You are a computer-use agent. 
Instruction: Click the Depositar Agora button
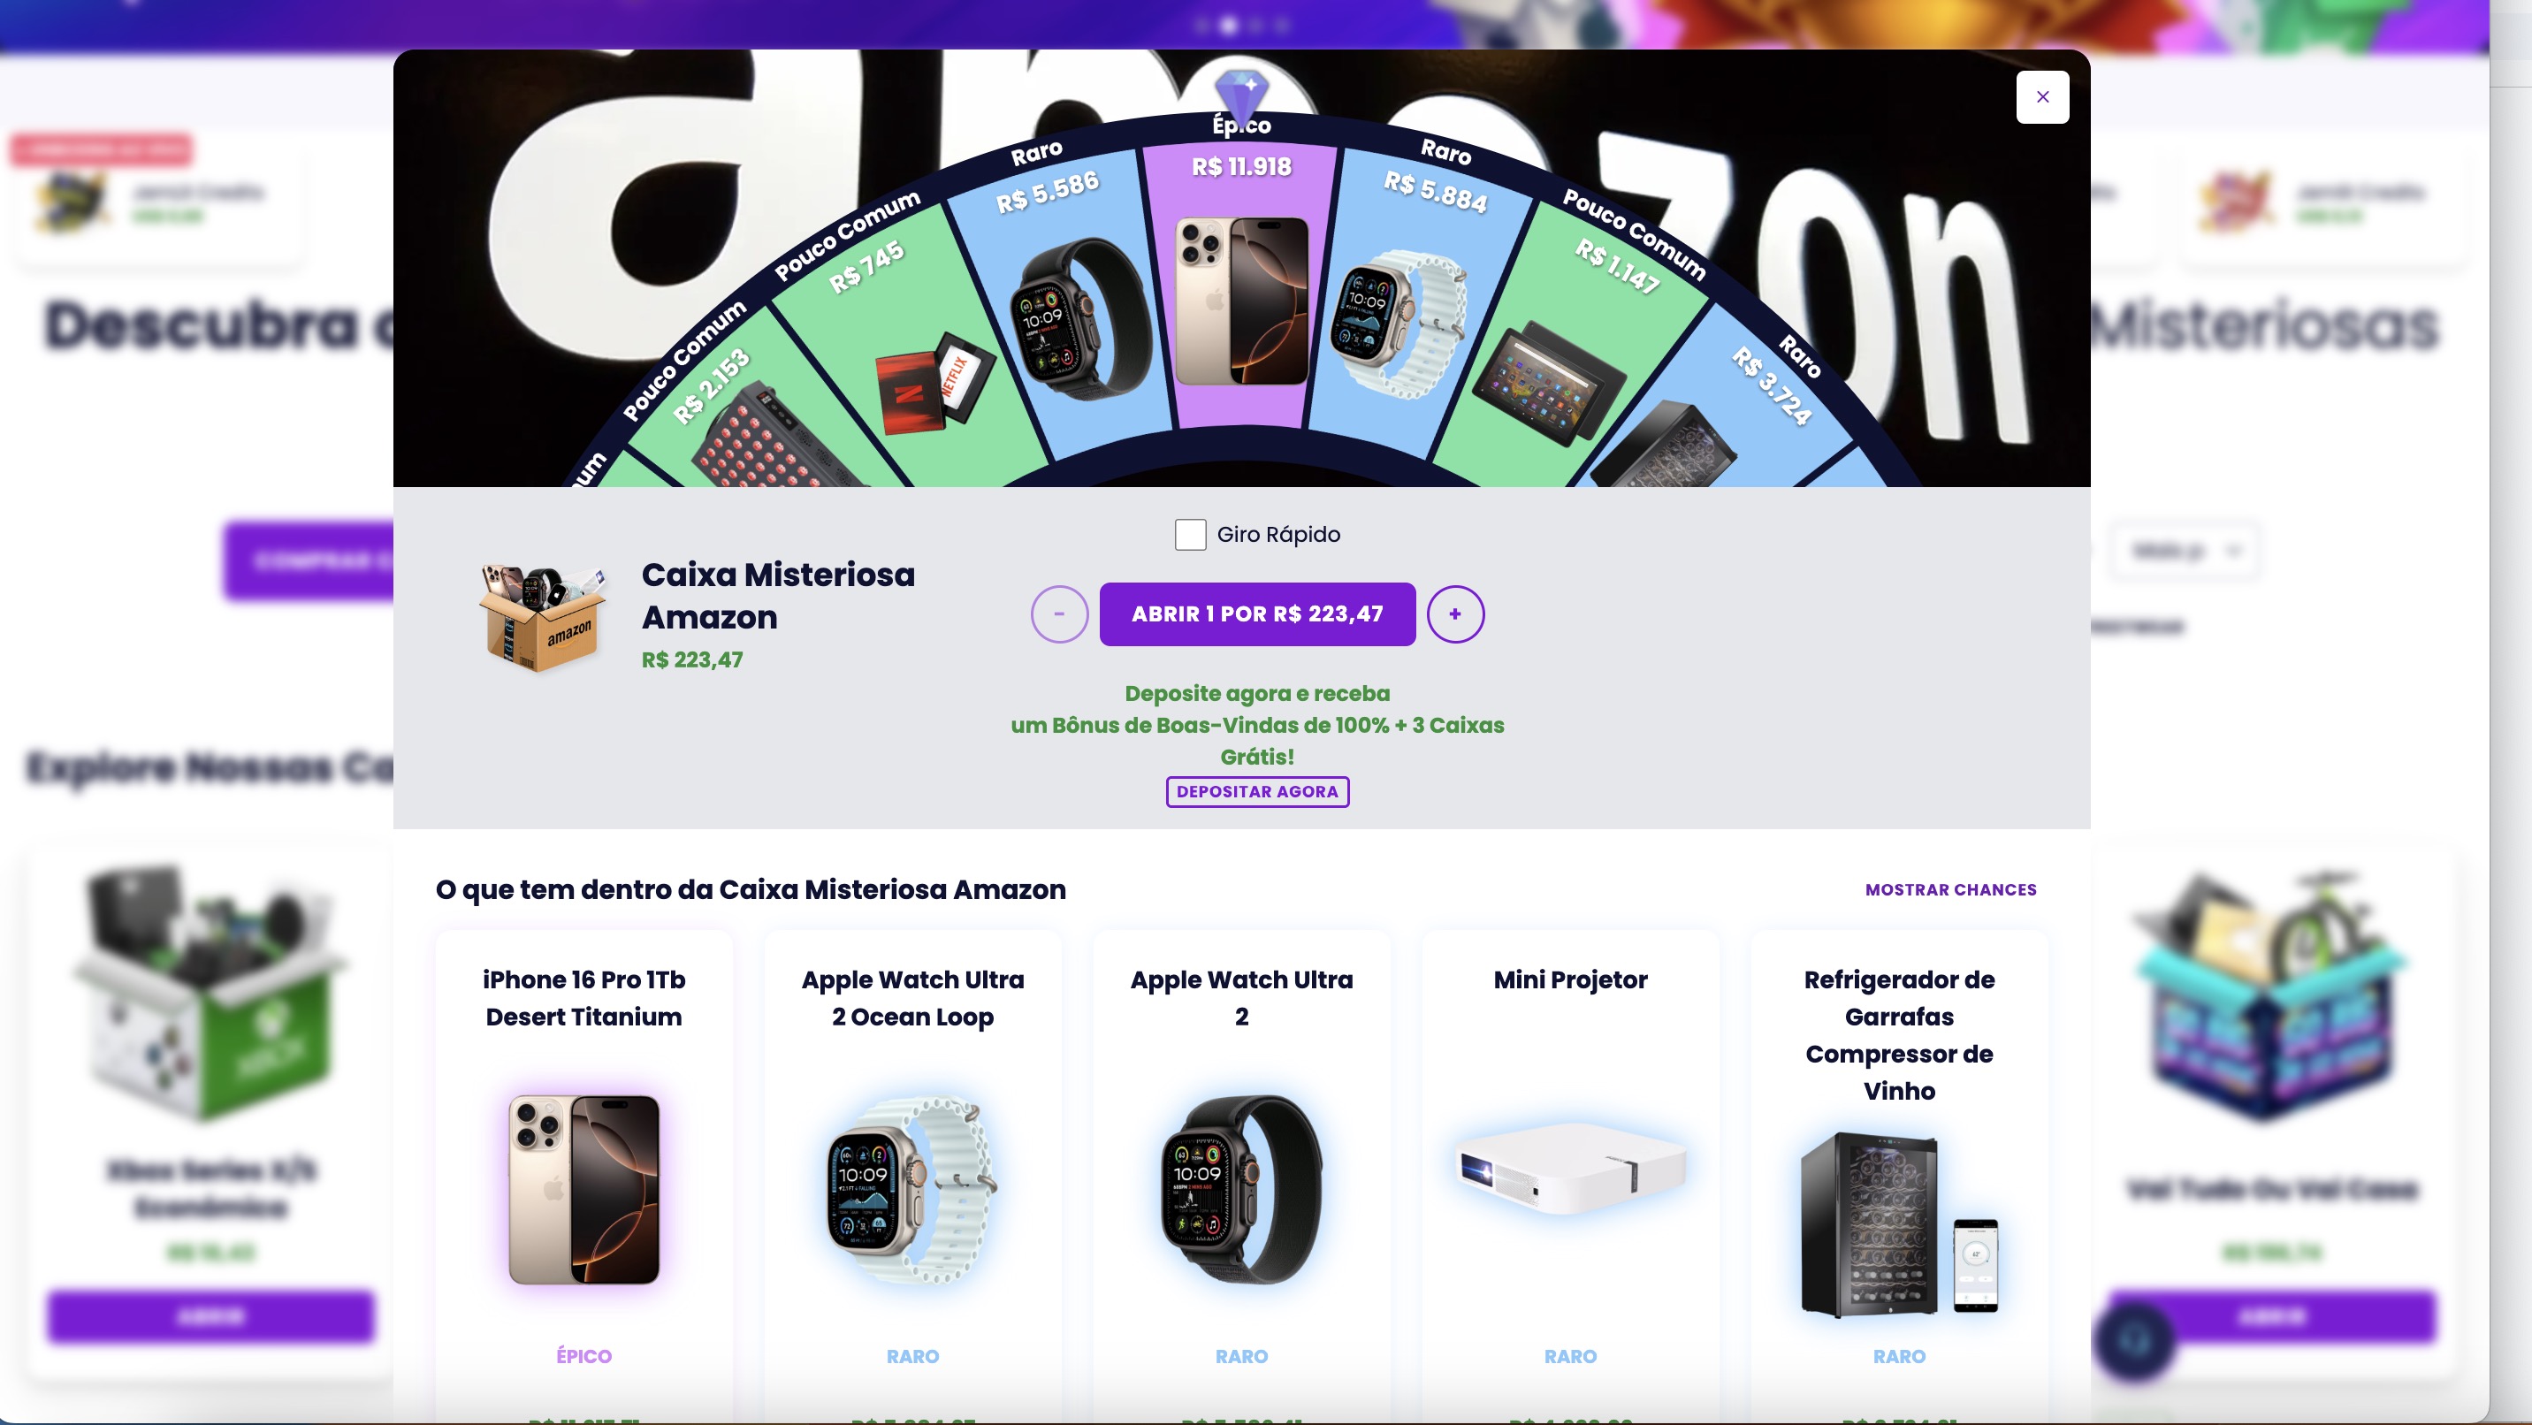click(x=1257, y=791)
